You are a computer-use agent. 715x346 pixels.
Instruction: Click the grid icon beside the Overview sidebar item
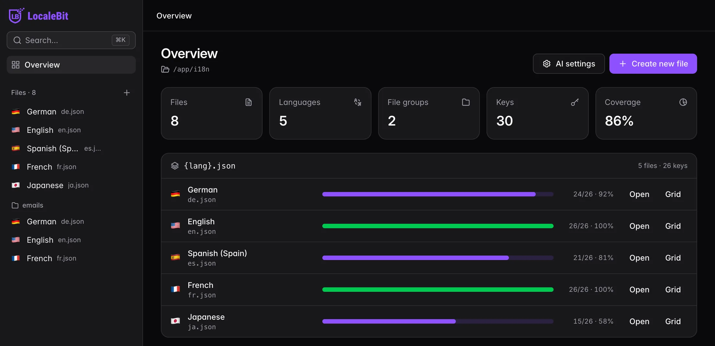pos(16,65)
